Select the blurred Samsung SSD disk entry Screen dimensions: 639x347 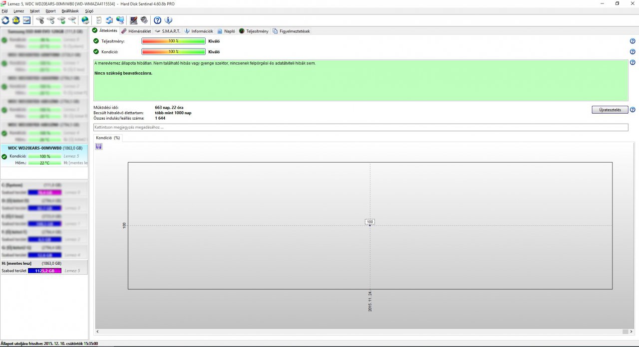[44, 39]
